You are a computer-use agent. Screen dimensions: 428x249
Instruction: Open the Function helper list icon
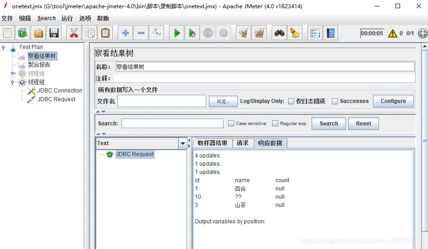315,33
